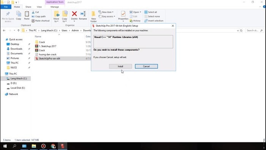This screenshot has width=266, height=150.
Task: Click the New folder icon
Action: (93, 14)
